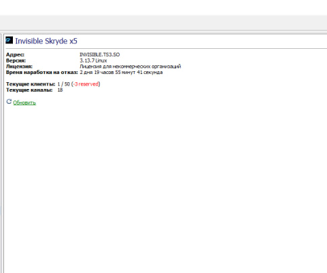Viewport: 327px width, 273px height.
Task: Select the address value INVISIBLE.TS3.SO
Action: click(100, 54)
